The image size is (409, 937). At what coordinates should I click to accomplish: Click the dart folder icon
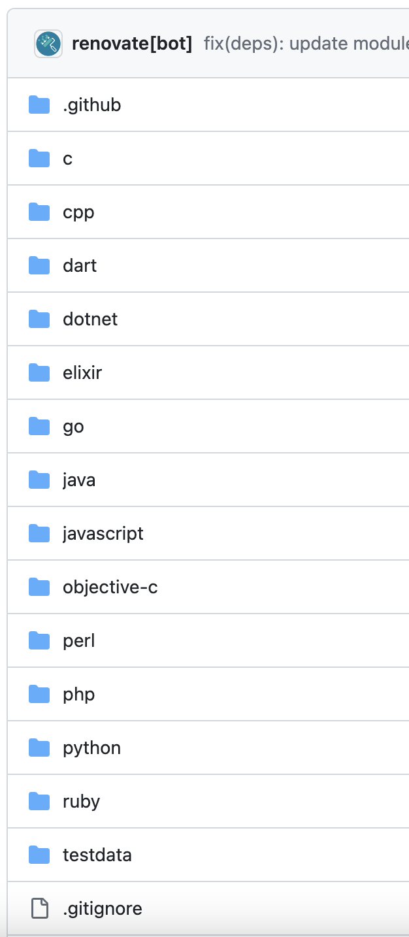tap(39, 265)
